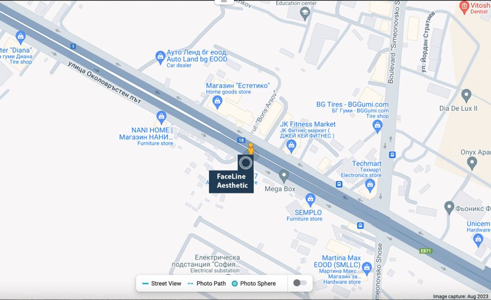The width and height of the screenshot is (491, 300).
Task: Click the bus stop icon beside Boulevard Simeonovsko
Action: (392, 155)
